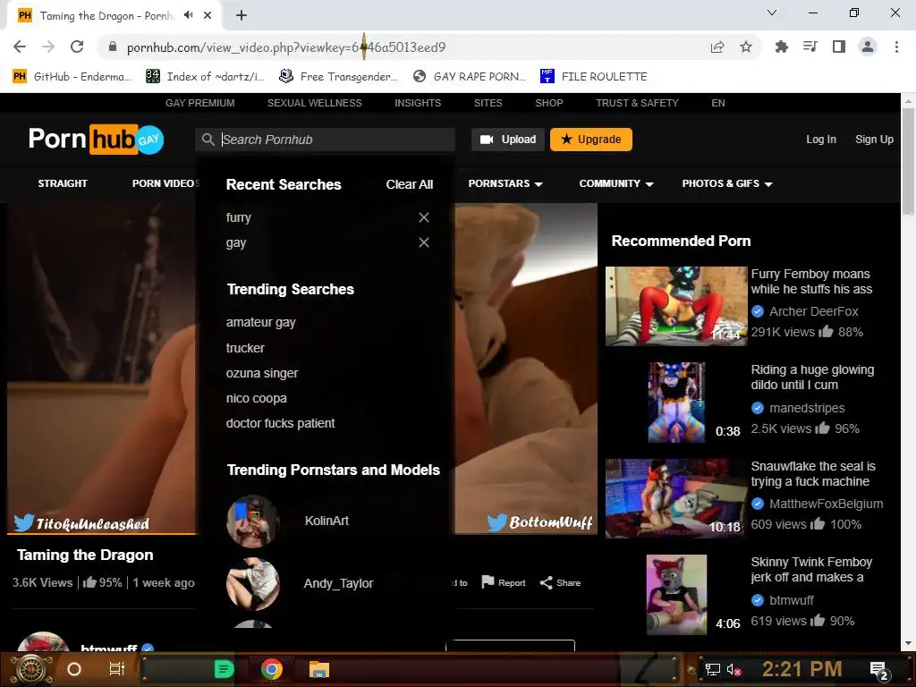Image resolution: width=916 pixels, height=687 pixels.
Task: Click the browser forward arrow
Action: coord(48,47)
